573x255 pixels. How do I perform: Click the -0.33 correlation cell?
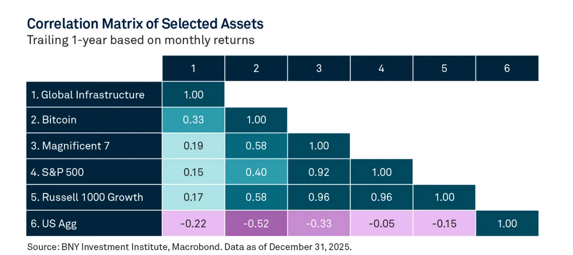click(319, 223)
